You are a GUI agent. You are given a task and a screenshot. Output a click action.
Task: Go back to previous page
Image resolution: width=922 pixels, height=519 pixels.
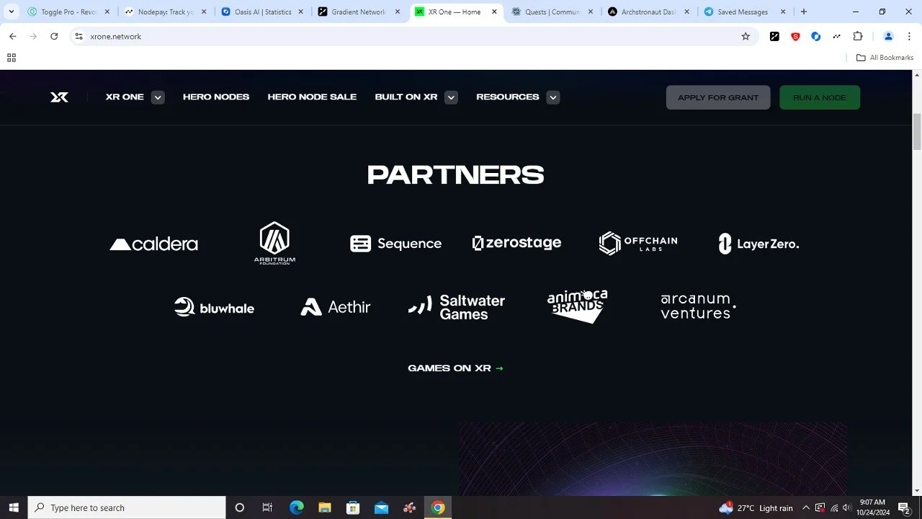[x=12, y=36]
